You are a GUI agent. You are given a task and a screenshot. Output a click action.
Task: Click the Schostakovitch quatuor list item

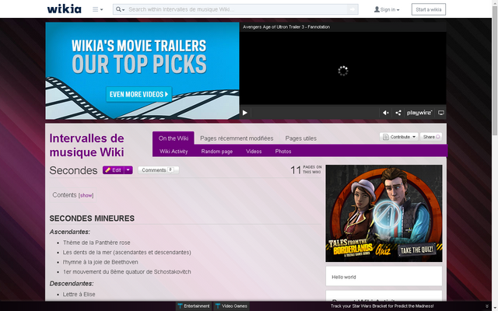pyautogui.click(x=127, y=272)
